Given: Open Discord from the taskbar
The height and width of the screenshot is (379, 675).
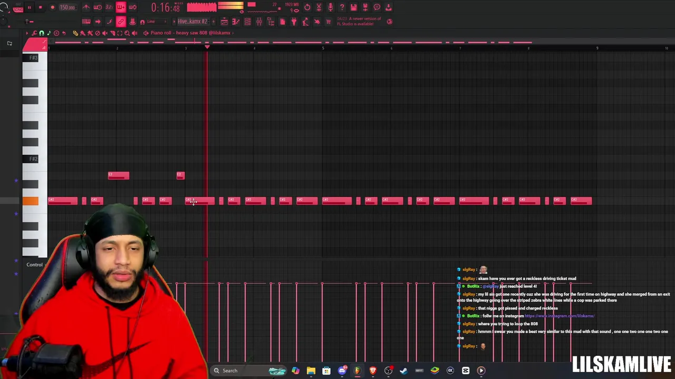Looking at the screenshot, I should click(342, 371).
